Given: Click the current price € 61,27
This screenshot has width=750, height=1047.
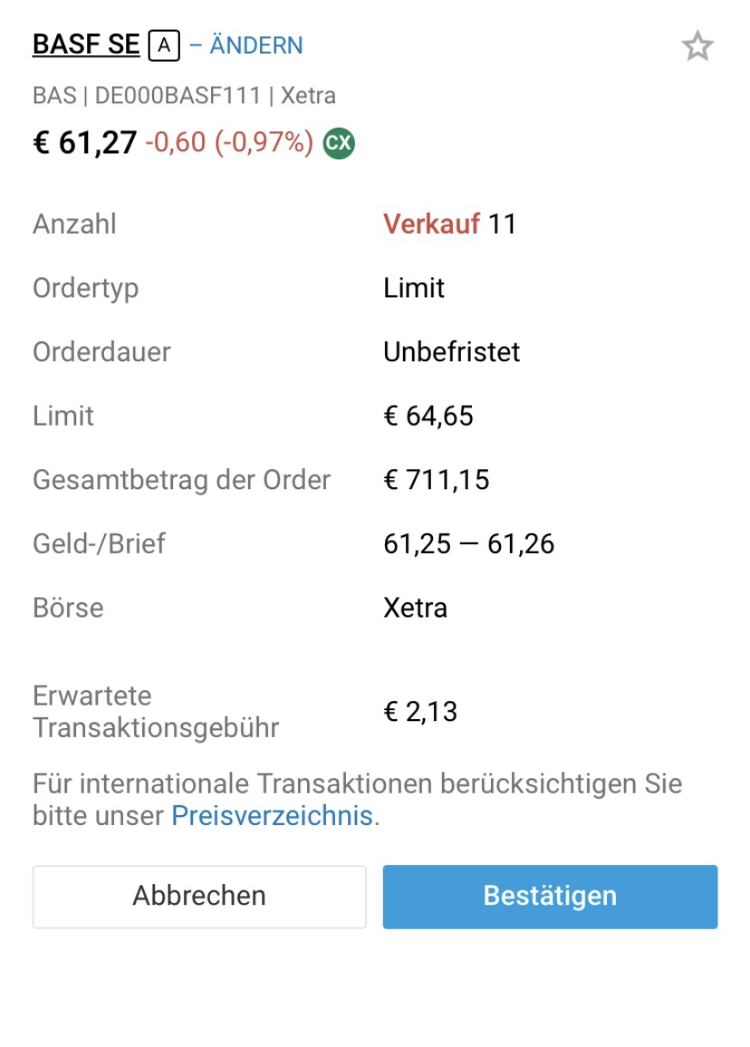Looking at the screenshot, I should (85, 143).
